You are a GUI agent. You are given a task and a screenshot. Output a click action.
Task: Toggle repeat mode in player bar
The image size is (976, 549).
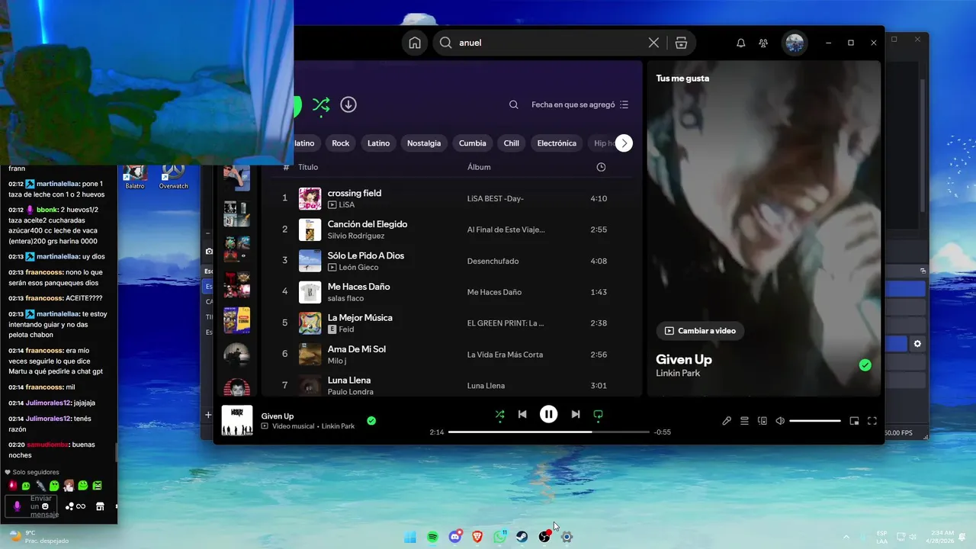tap(598, 414)
